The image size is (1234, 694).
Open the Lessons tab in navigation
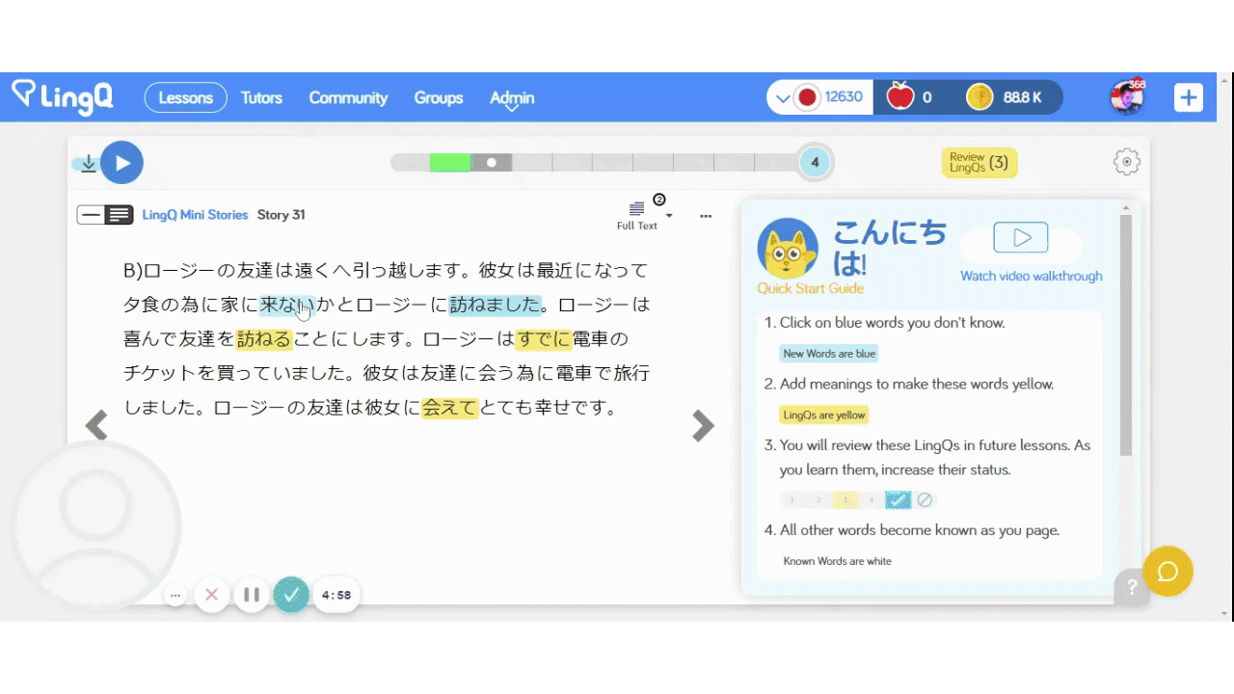(x=185, y=97)
